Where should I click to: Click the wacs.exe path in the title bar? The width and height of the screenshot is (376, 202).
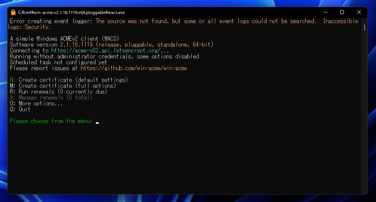(x=71, y=12)
